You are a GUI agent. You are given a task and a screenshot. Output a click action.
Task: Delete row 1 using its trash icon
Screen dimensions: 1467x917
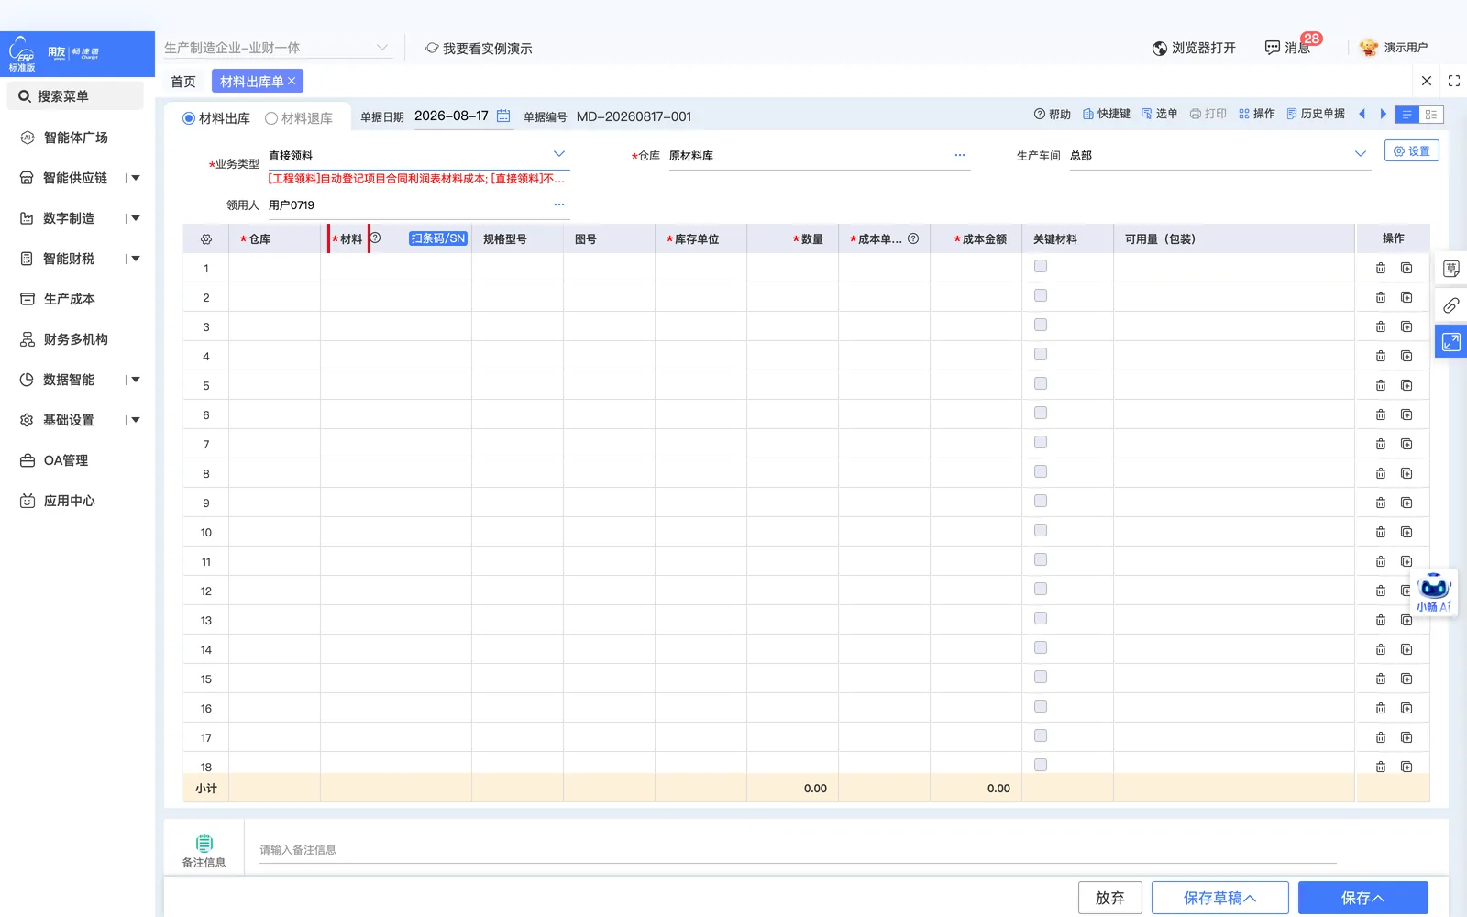1381,268
